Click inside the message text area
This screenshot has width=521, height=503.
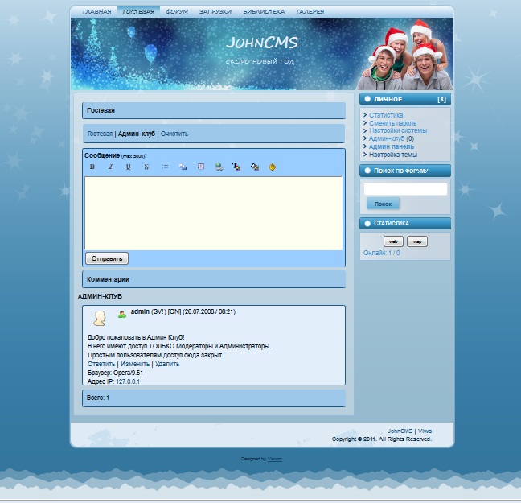213,213
